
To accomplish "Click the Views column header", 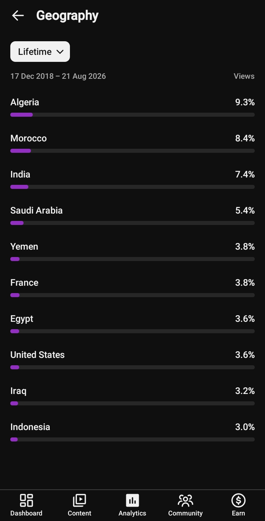I will click(244, 76).
